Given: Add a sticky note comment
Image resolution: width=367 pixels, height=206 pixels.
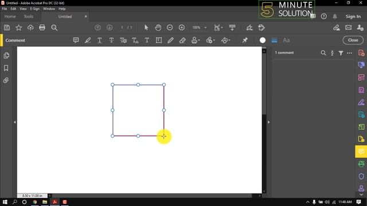Looking at the screenshot, I should (76, 40).
